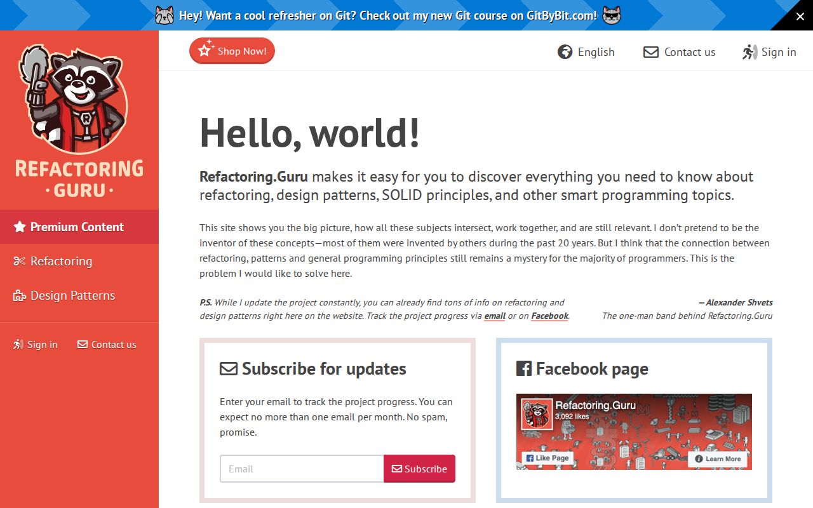Click the envelope icon in Subscribe for updates
Image resolution: width=813 pixels, height=508 pixels.
[227, 368]
